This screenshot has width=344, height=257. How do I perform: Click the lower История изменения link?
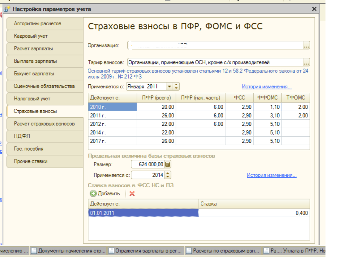click(x=271, y=175)
